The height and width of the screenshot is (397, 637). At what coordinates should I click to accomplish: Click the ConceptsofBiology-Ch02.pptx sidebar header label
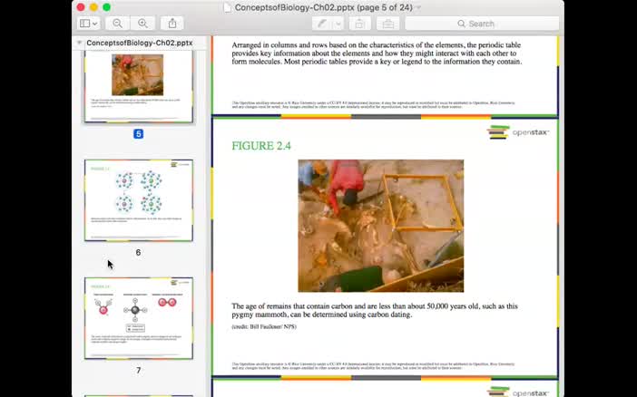(140, 43)
